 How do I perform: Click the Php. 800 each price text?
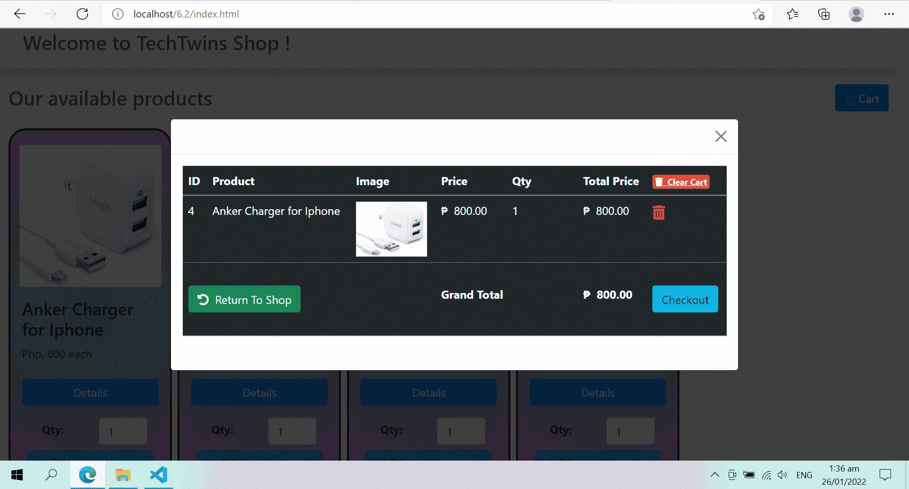(57, 354)
